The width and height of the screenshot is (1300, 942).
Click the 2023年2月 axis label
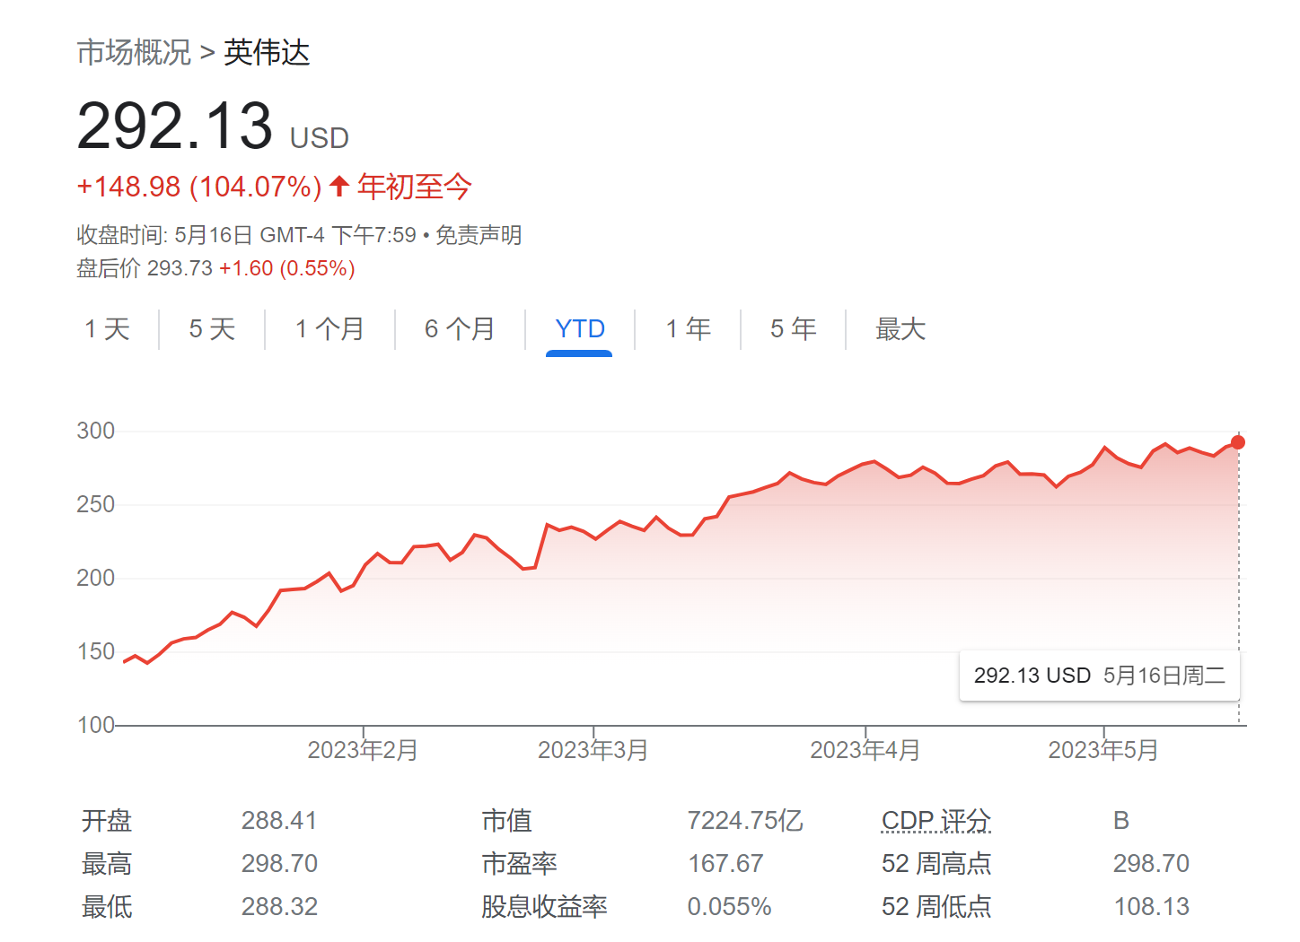point(363,750)
